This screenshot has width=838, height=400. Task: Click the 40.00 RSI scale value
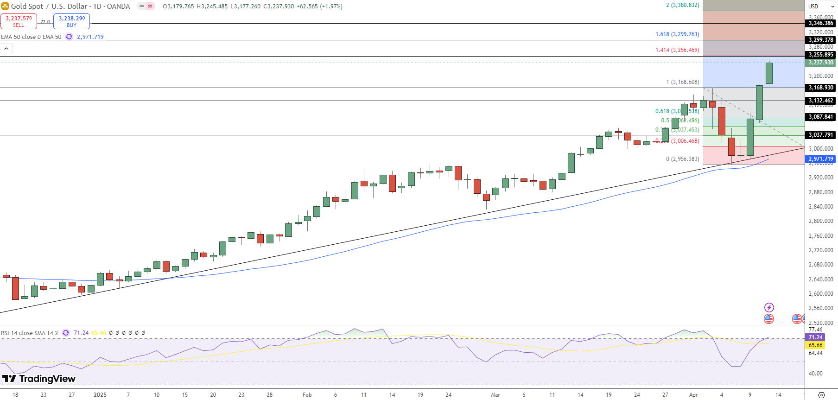[816, 374]
